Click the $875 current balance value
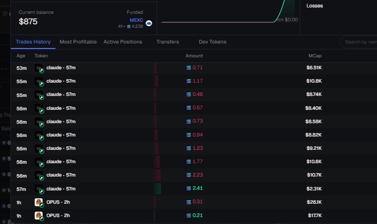Screen dimensions: 377x224 tap(28, 22)
